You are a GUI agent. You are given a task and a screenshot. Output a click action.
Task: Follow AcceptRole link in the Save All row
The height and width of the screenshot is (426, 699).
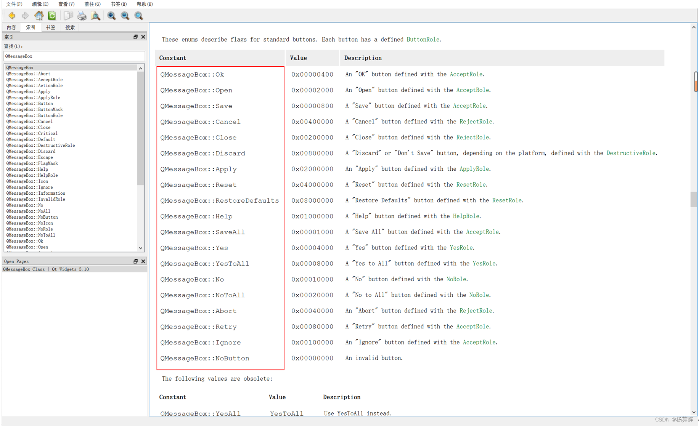(x=482, y=232)
